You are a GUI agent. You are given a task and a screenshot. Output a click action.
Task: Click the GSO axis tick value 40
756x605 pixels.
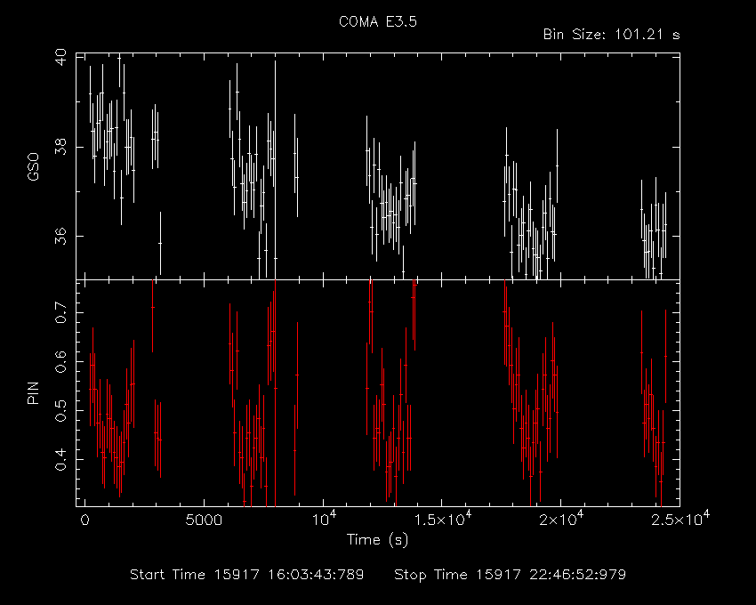(x=61, y=58)
